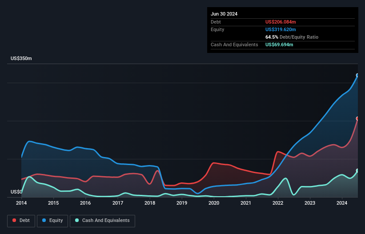Screen dimensions: 365x234
Task: Toggle Cash And Equivalents legend button
Action: click(x=102, y=221)
